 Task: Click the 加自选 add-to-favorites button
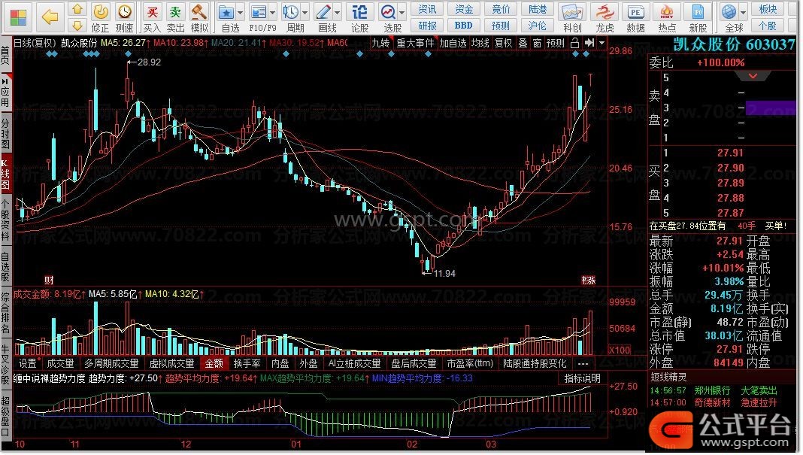click(x=453, y=43)
